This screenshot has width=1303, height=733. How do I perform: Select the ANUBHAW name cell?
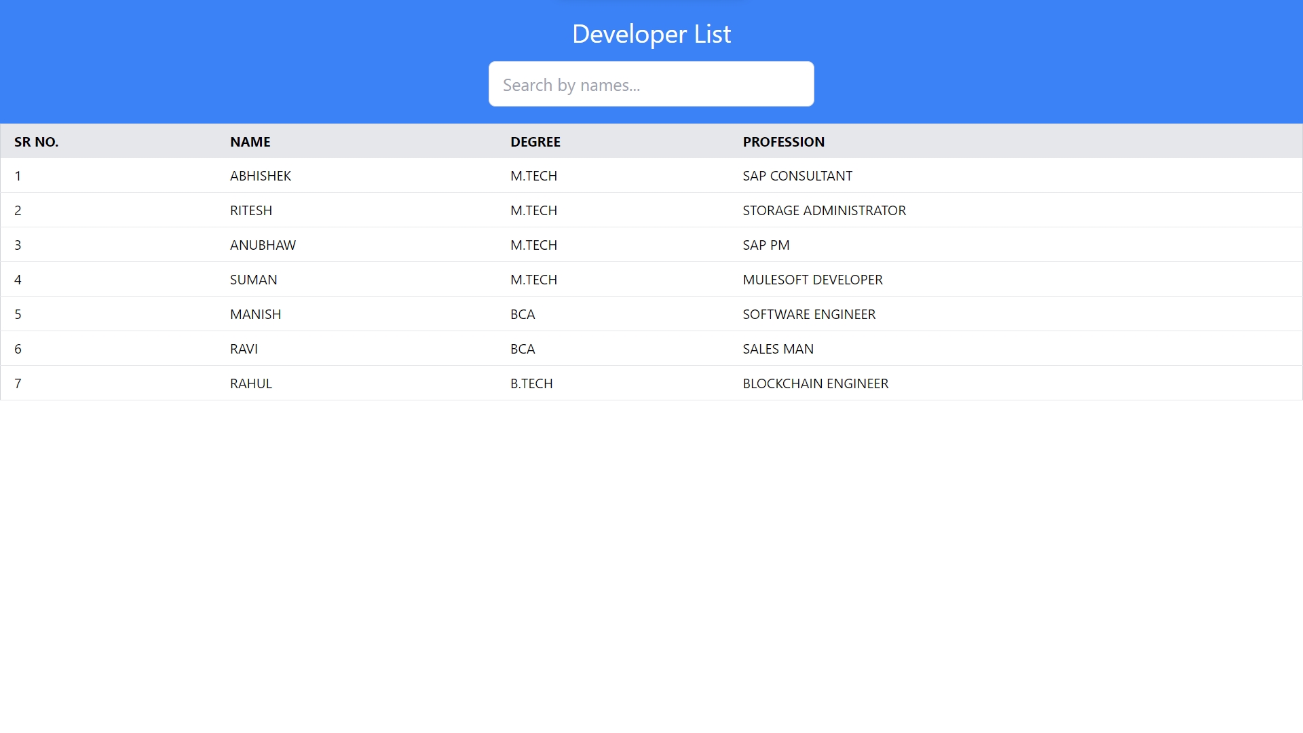[263, 245]
